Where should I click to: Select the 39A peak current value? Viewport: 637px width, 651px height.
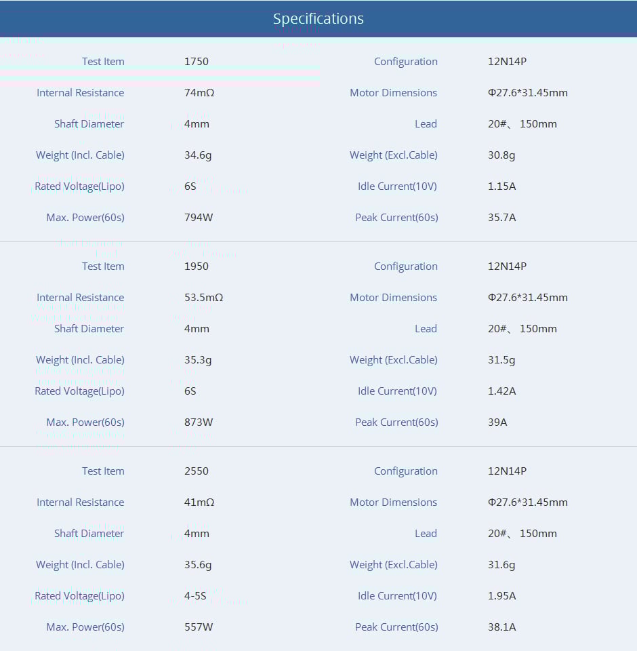pyautogui.click(x=497, y=422)
